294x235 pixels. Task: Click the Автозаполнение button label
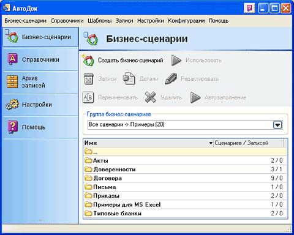click(225, 97)
